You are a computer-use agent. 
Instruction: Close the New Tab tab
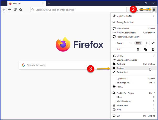pos(43,3)
